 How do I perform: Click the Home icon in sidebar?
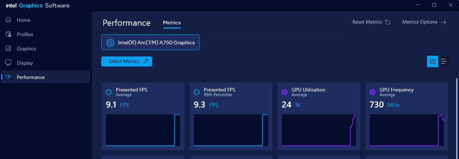click(x=9, y=20)
